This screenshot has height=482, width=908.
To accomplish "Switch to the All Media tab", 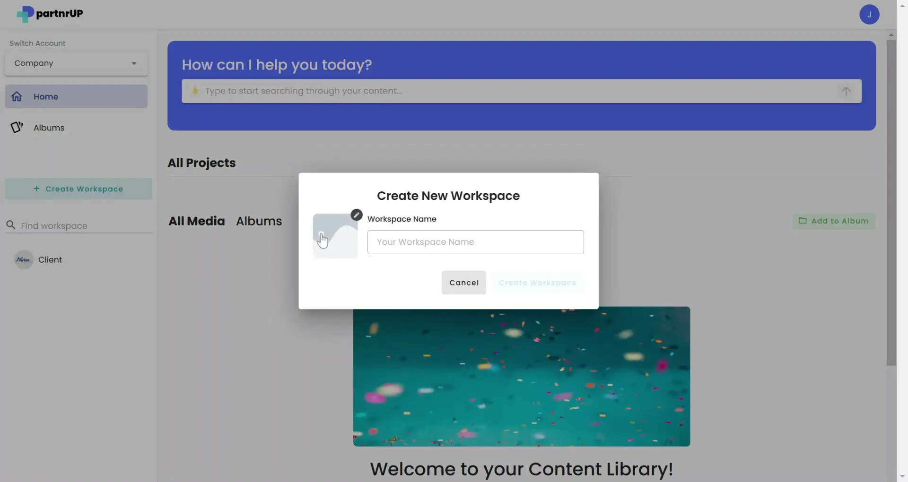I will click(197, 221).
